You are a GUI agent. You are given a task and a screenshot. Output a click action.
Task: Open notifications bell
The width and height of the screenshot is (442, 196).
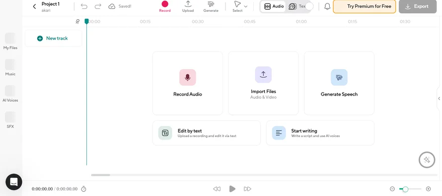tap(327, 6)
